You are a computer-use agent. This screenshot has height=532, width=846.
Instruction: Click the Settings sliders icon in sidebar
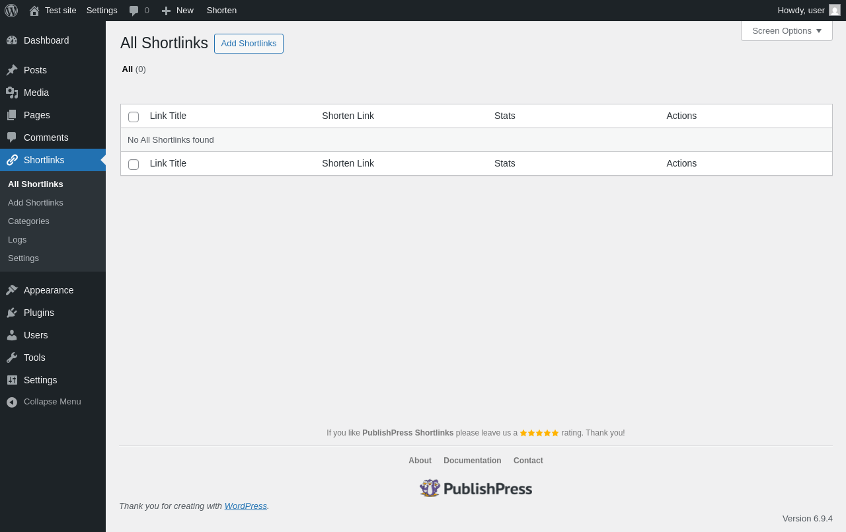pos(12,380)
